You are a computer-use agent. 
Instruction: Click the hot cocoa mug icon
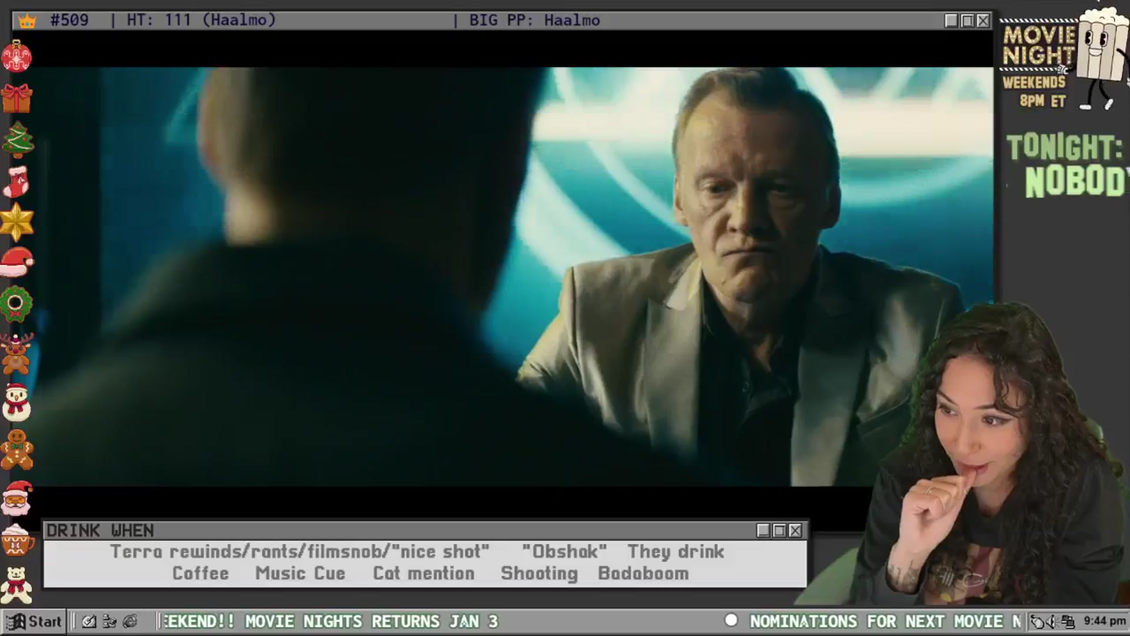click(18, 539)
